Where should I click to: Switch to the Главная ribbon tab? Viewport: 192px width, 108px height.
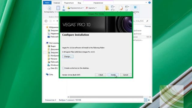click(x=57, y=3)
